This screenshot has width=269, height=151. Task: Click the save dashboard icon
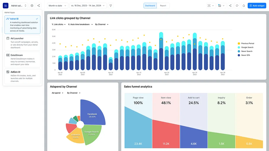pyautogui.click(x=220, y=6)
